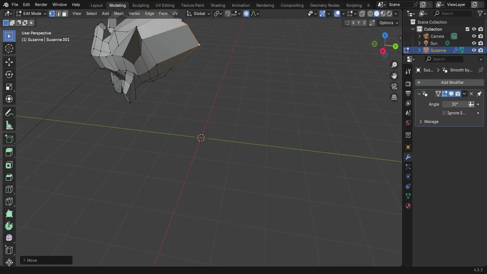Open the Vertex menu in viewport header

click(x=134, y=13)
